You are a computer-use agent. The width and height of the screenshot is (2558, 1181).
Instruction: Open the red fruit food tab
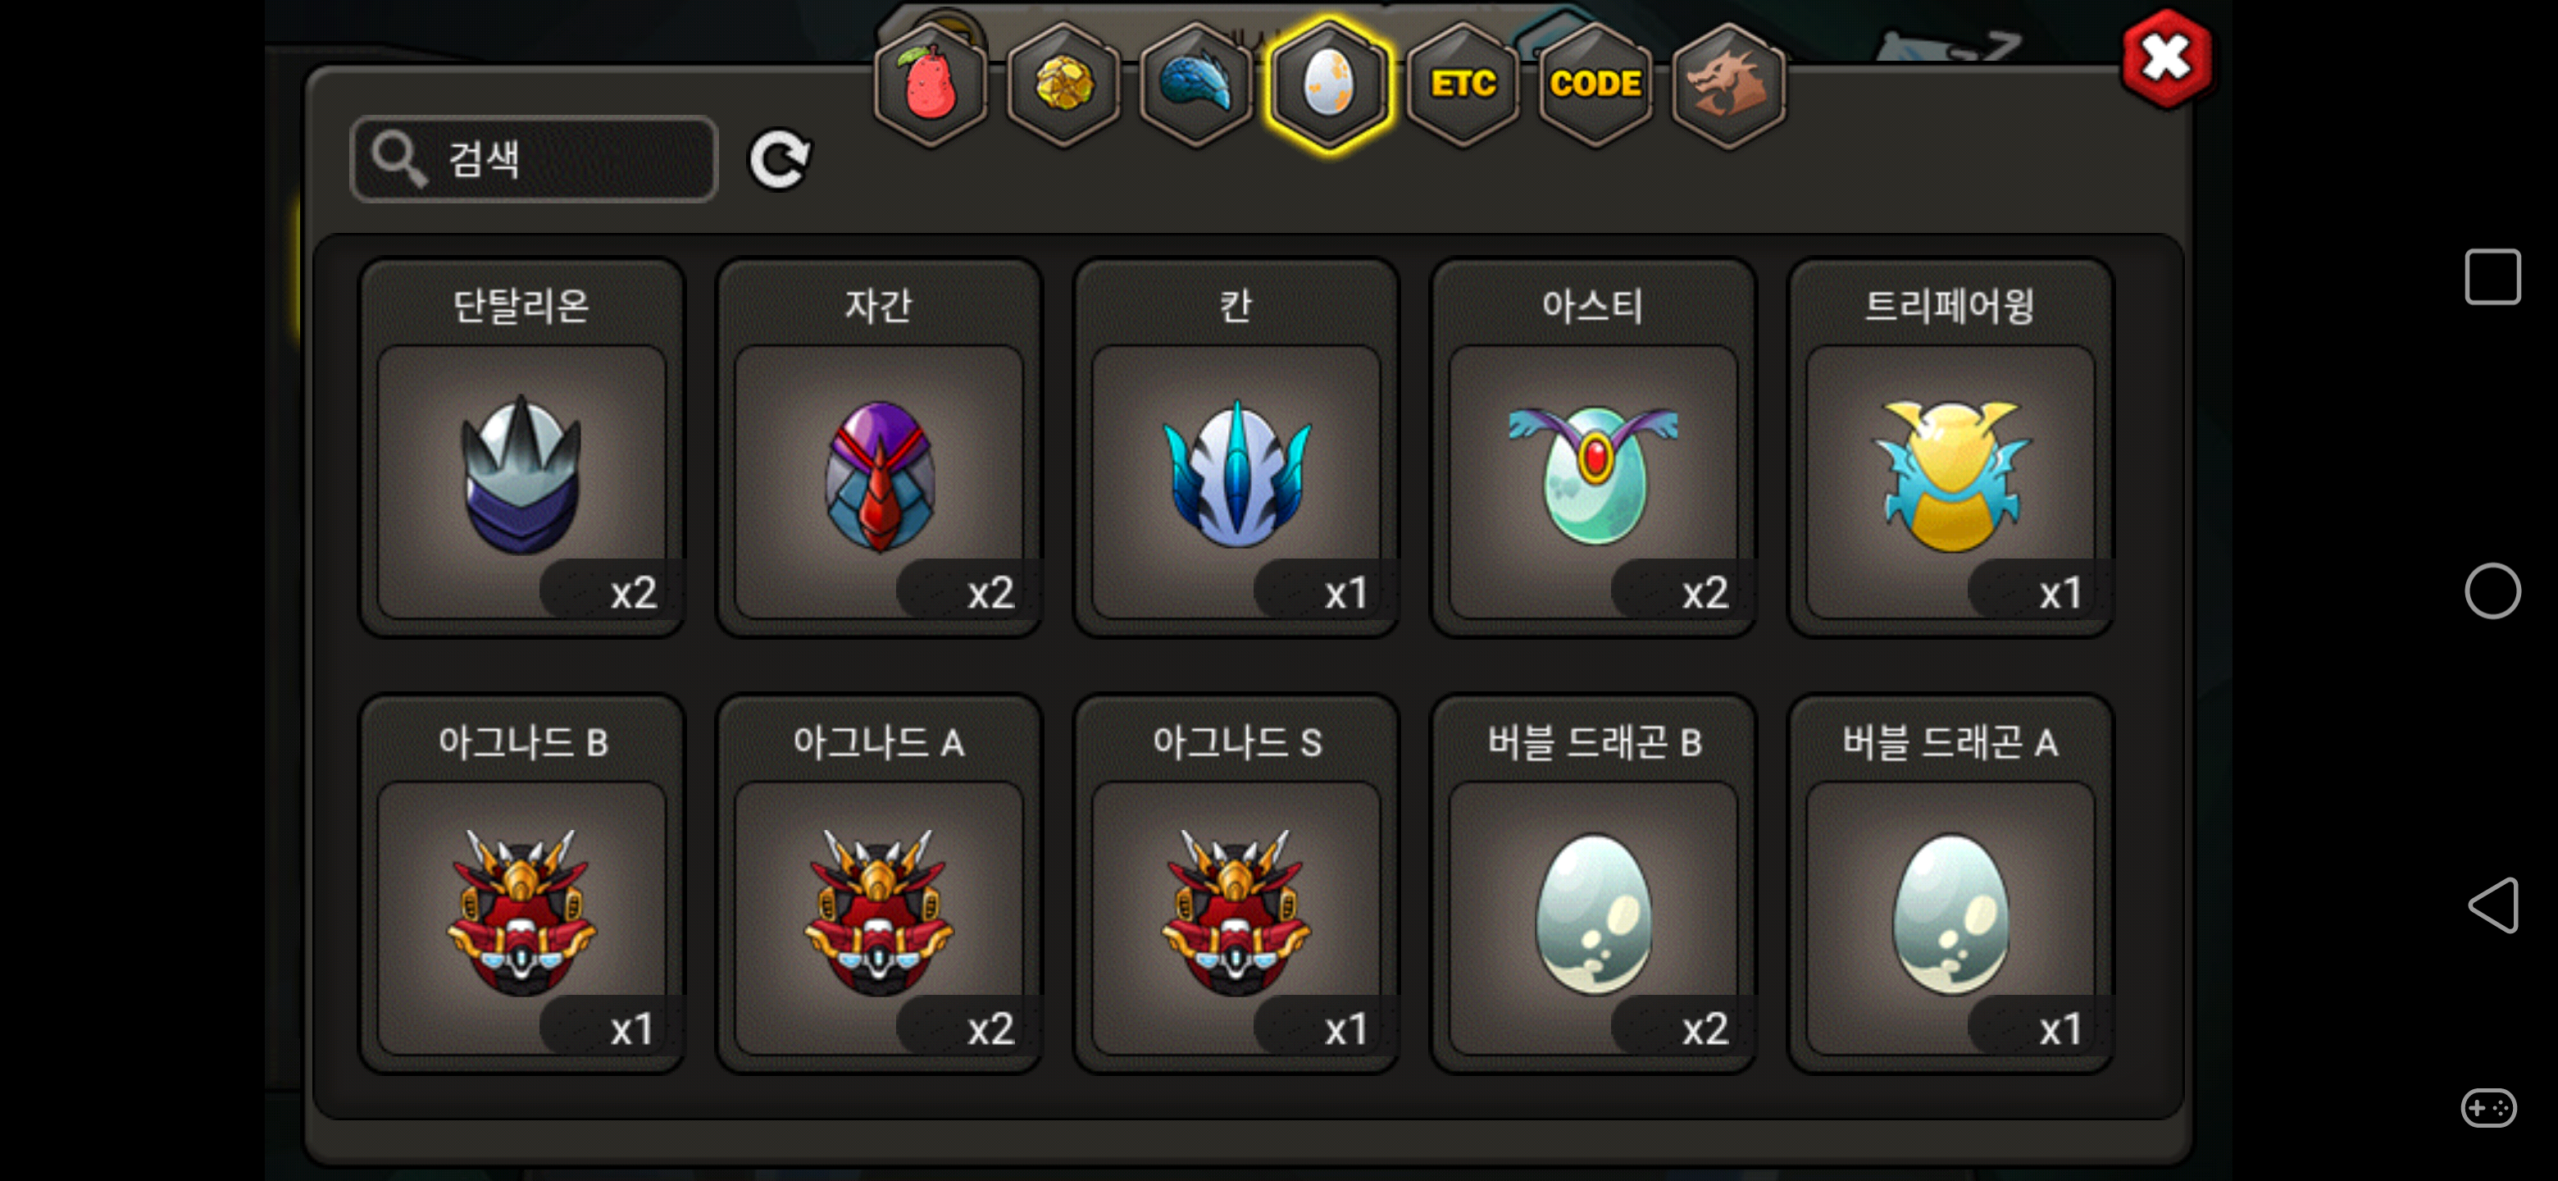tap(930, 84)
